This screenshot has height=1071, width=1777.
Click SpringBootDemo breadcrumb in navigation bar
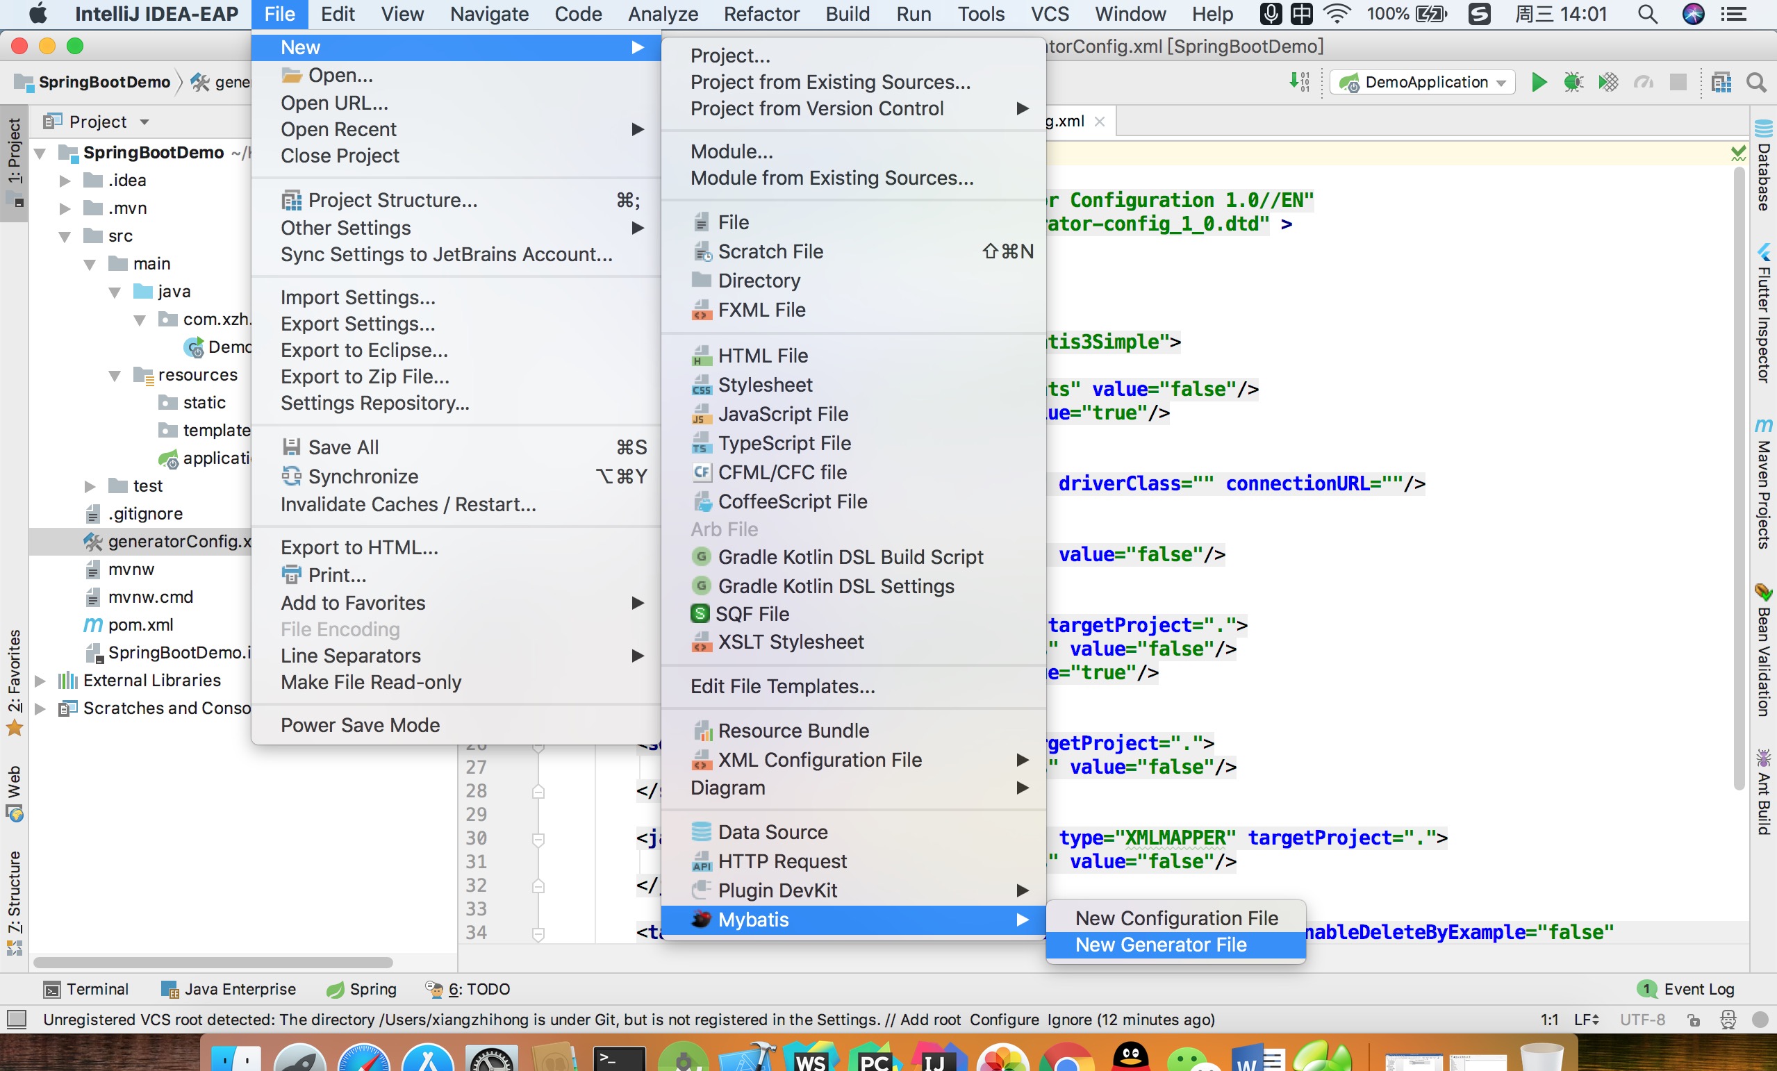pyautogui.click(x=93, y=82)
